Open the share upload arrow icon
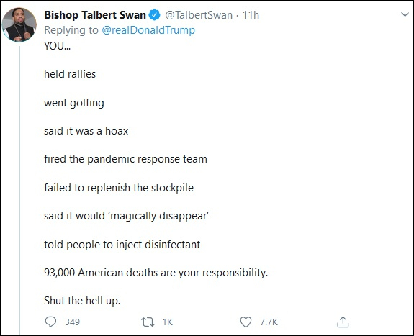The image size is (414, 336). (343, 322)
